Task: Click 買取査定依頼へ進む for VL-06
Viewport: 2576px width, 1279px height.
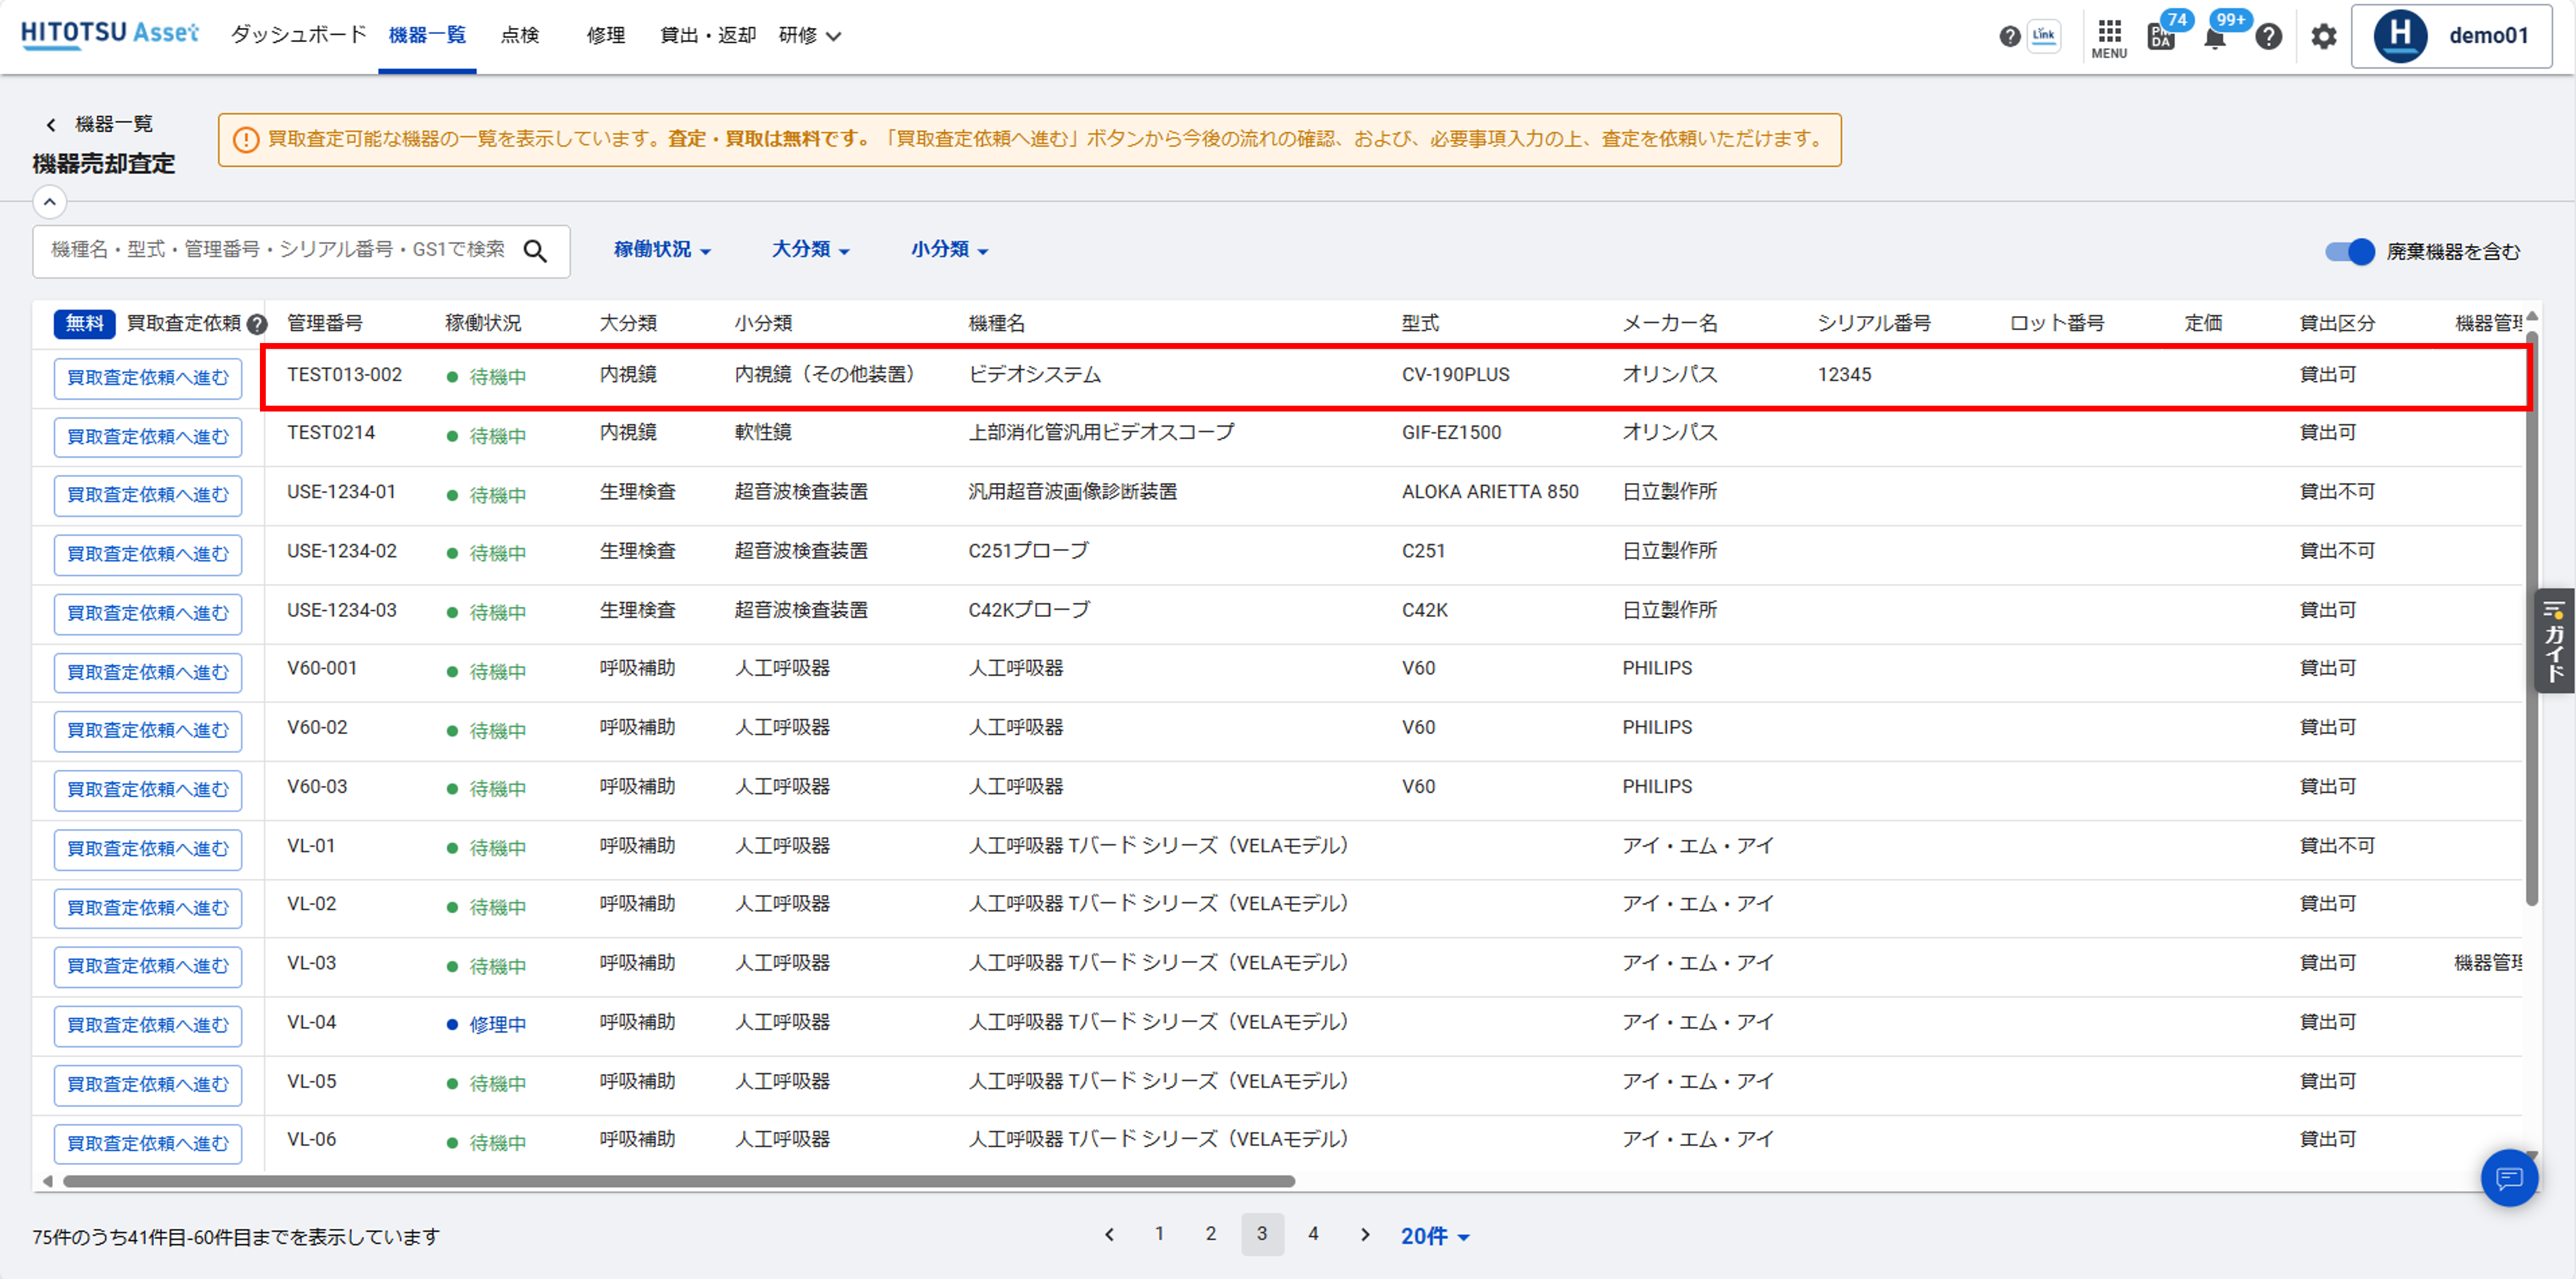Action: pyautogui.click(x=148, y=1143)
